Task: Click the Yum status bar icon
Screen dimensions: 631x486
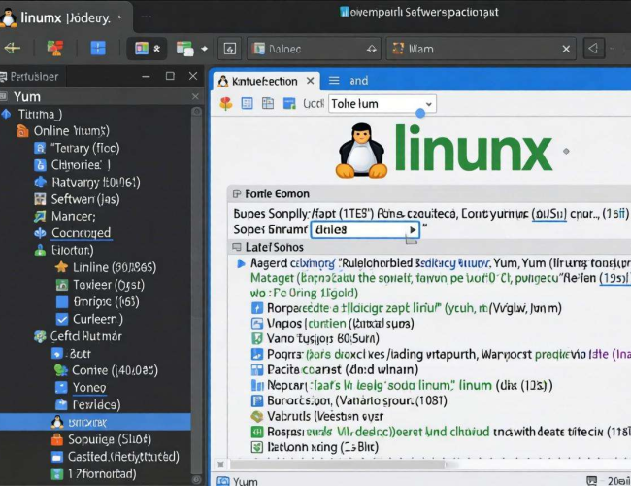Action: (223, 481)
